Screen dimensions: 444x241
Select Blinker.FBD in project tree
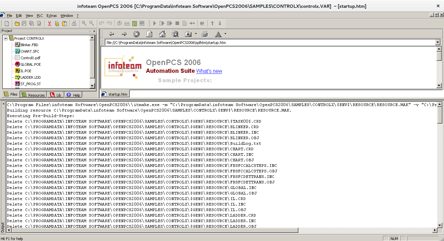click(x=29, y=45)
